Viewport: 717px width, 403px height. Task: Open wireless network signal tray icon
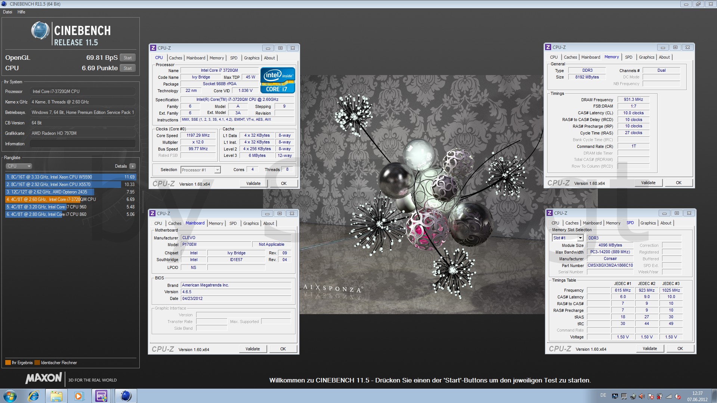tap(669, 396)
